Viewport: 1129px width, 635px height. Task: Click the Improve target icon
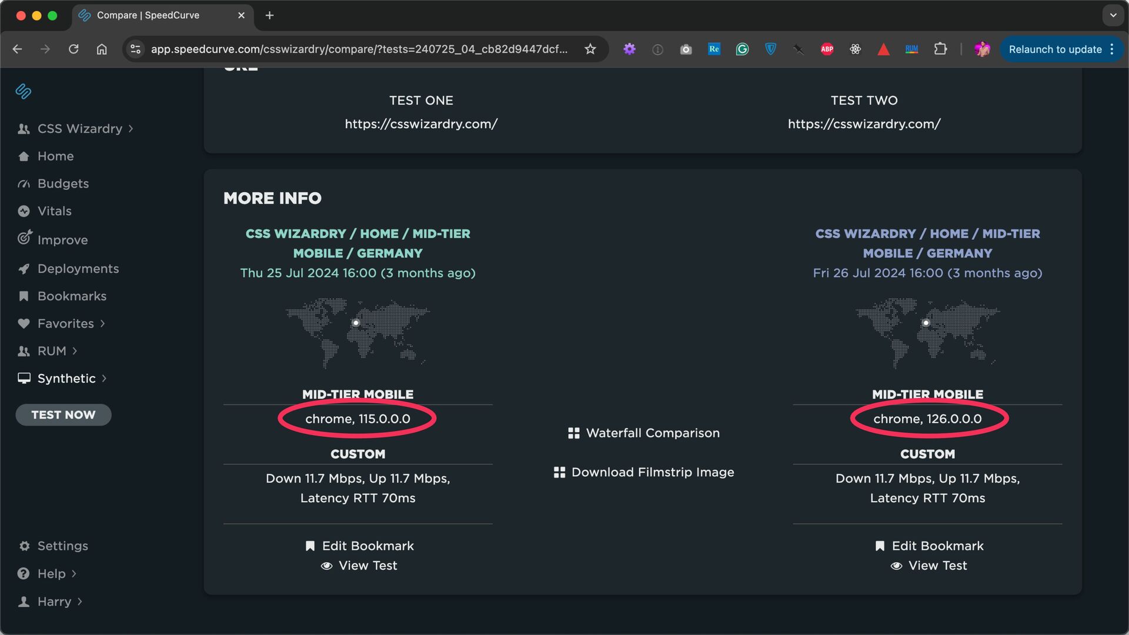[x=24, y=238]
